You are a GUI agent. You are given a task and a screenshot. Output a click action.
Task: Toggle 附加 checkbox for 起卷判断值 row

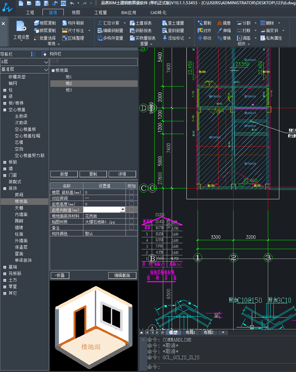[x=131, y=209]
